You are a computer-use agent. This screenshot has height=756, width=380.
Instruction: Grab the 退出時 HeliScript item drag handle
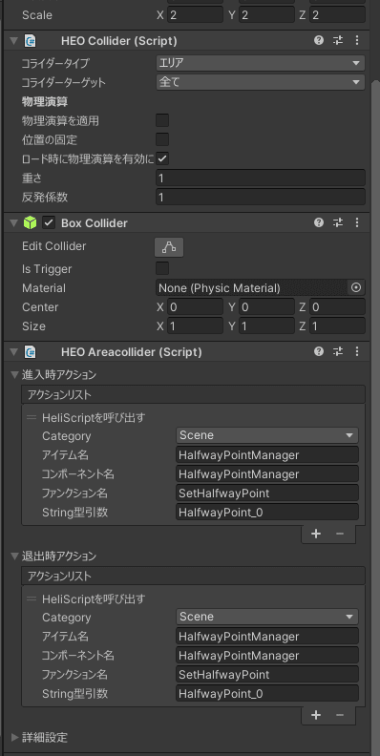coord(32,598)
